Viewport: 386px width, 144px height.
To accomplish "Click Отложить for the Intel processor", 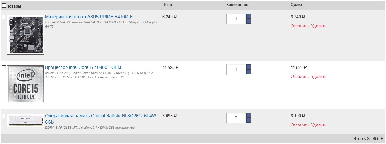I will pyautogui.click(x=300, y=77).
